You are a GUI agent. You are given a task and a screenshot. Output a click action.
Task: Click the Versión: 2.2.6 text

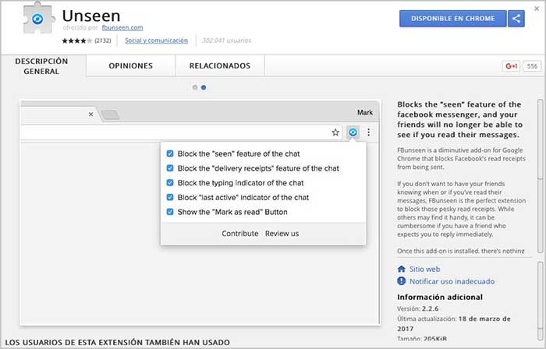pyautogui.click(x=417, y=308)
